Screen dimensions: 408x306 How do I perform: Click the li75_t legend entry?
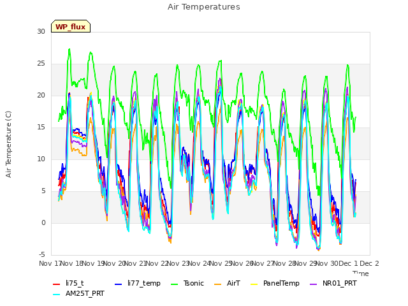pos(68,283)
